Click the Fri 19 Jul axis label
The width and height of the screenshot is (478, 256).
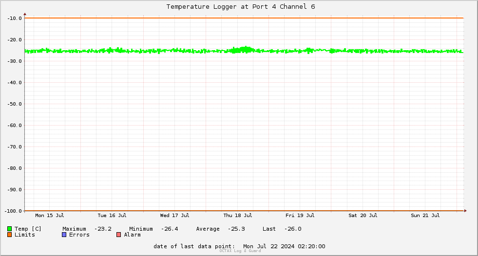point(300,216)
